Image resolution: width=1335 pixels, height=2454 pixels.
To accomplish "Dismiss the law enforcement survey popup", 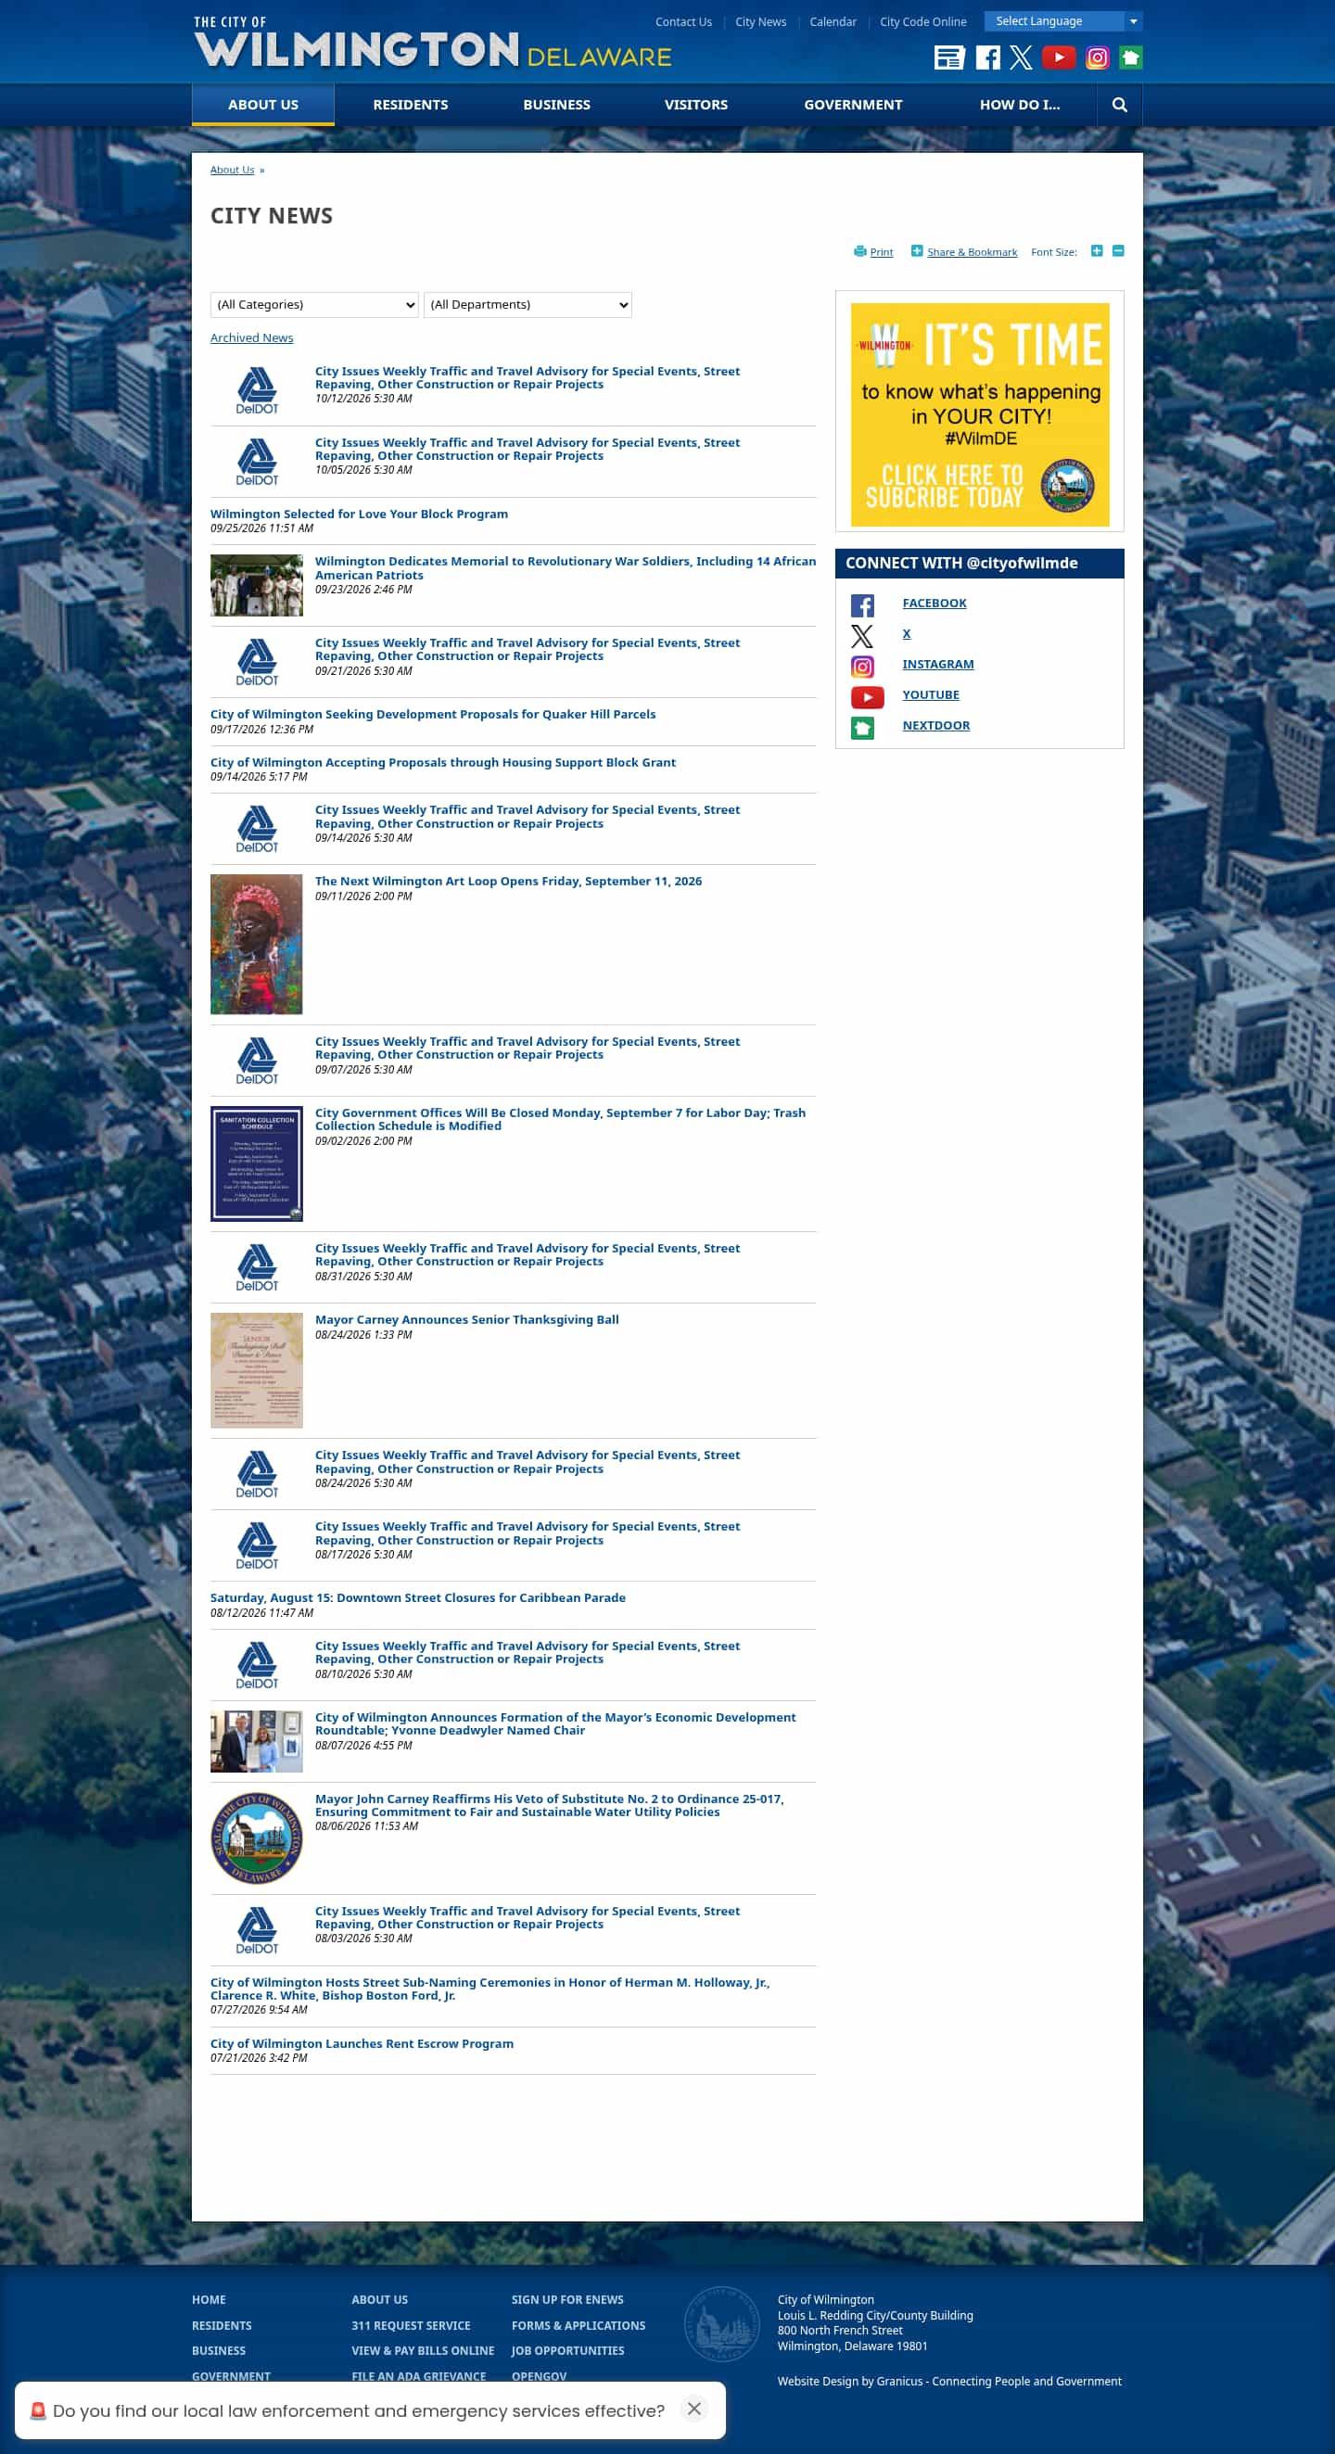I will [x=694, y=2409].
